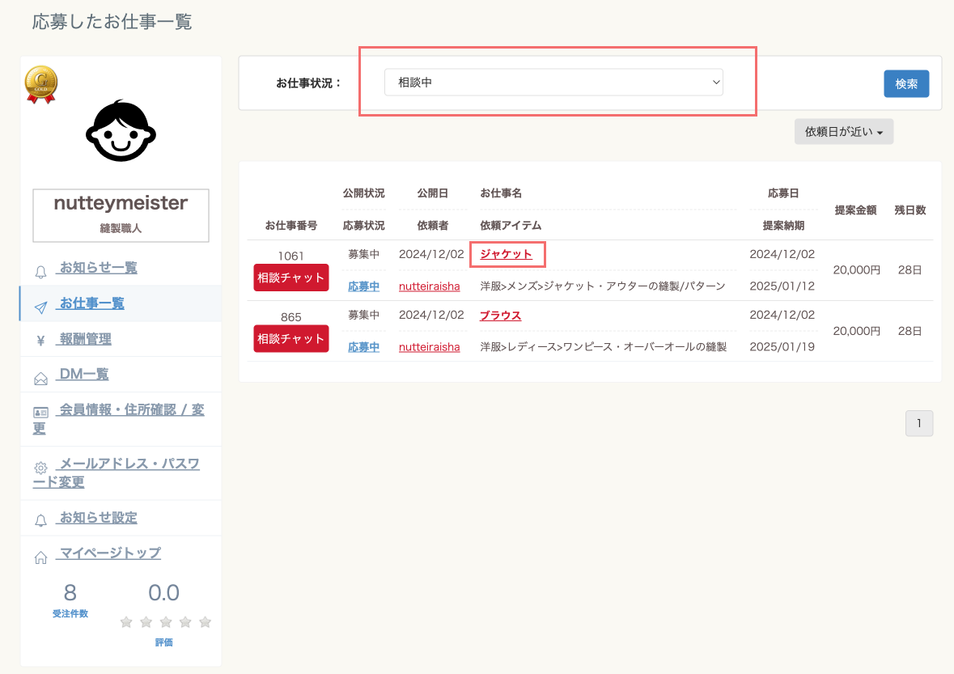Click the nutteymeister username box
This screenshot has width=954, height=674.
[x=121, y=215]
